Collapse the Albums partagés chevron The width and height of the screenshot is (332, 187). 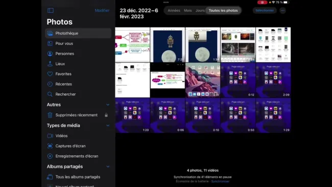108,167
